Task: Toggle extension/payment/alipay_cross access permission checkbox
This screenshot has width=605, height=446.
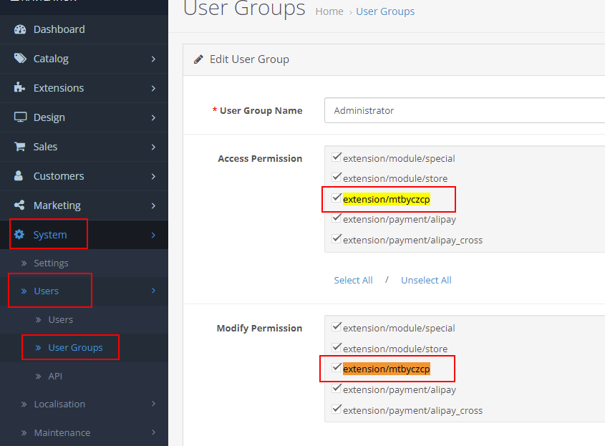Action: pos(337,239)
